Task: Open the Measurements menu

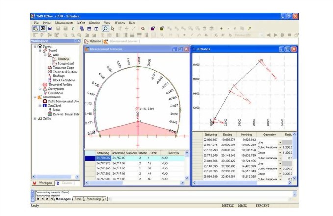Action: [64, 23]
